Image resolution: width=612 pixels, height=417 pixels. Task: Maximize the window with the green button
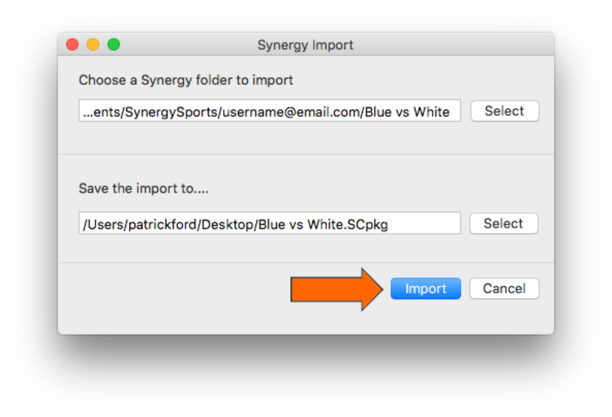pyautogui.click(x=113, y=45)
